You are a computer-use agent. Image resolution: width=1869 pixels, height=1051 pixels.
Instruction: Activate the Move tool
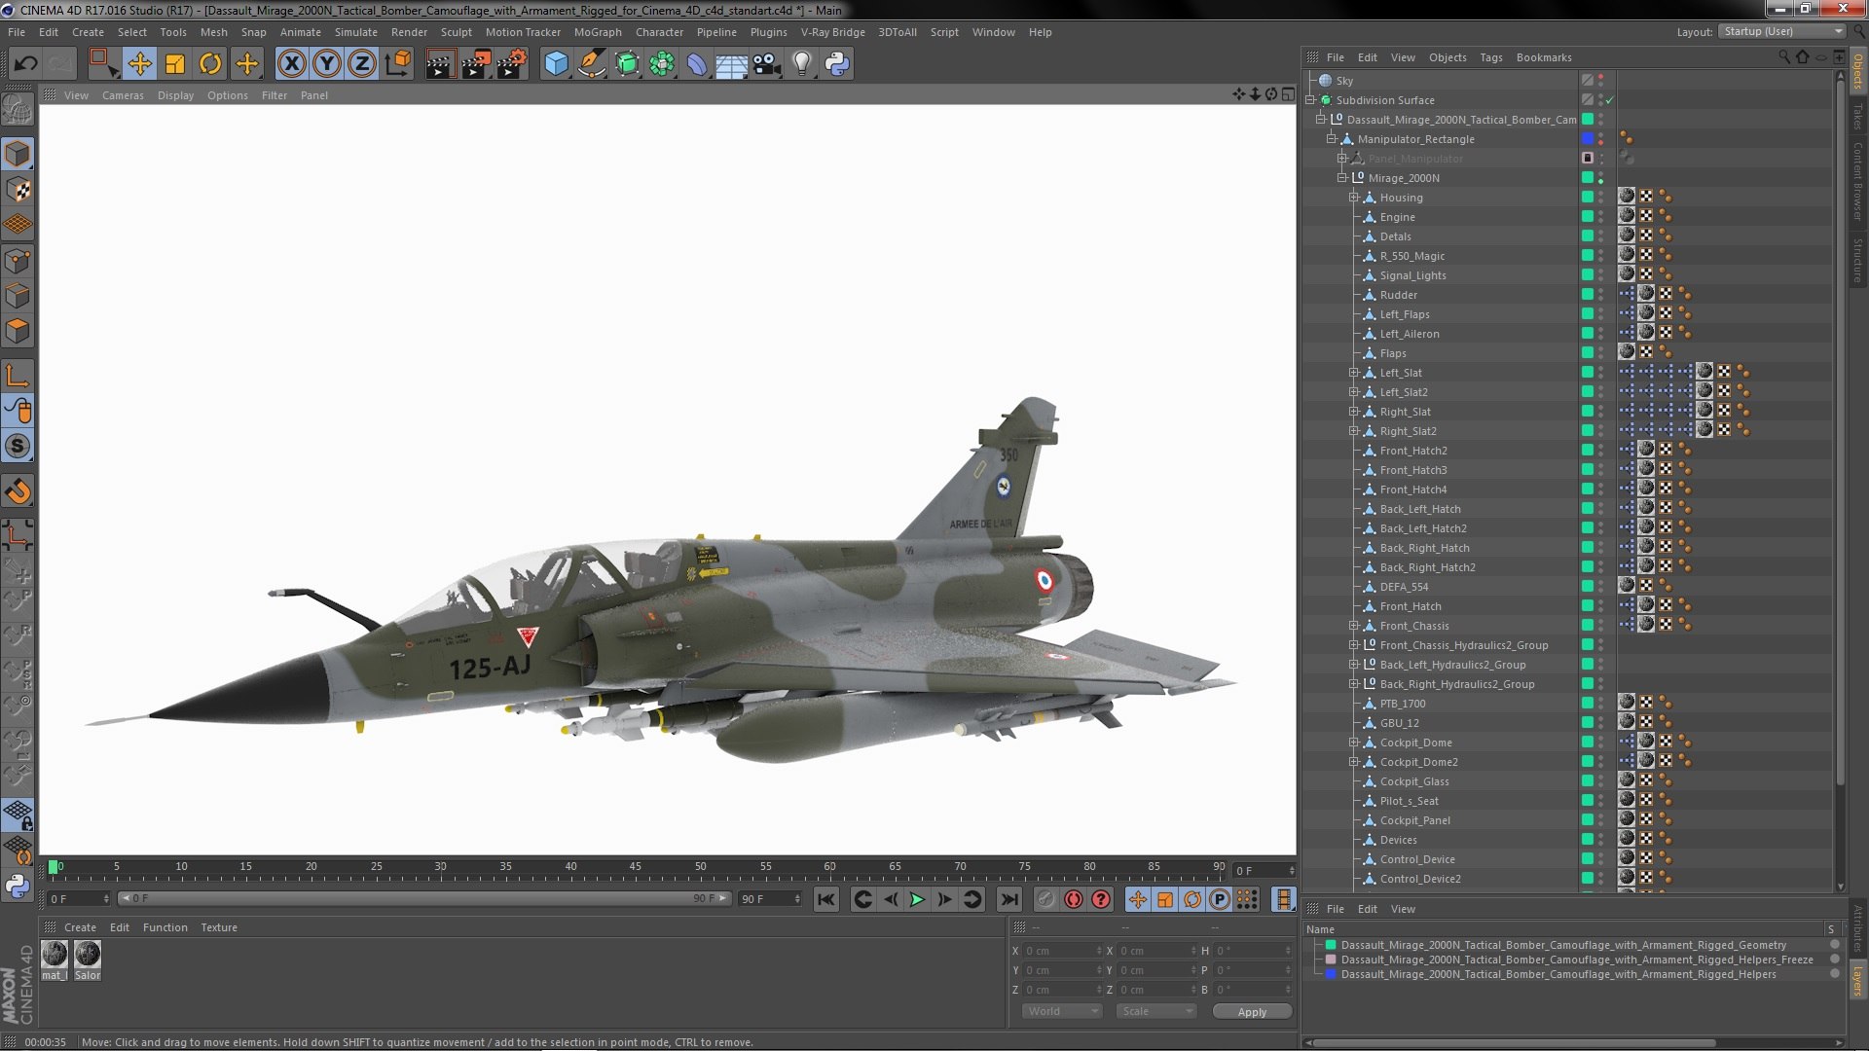click(x=139, y=64)
